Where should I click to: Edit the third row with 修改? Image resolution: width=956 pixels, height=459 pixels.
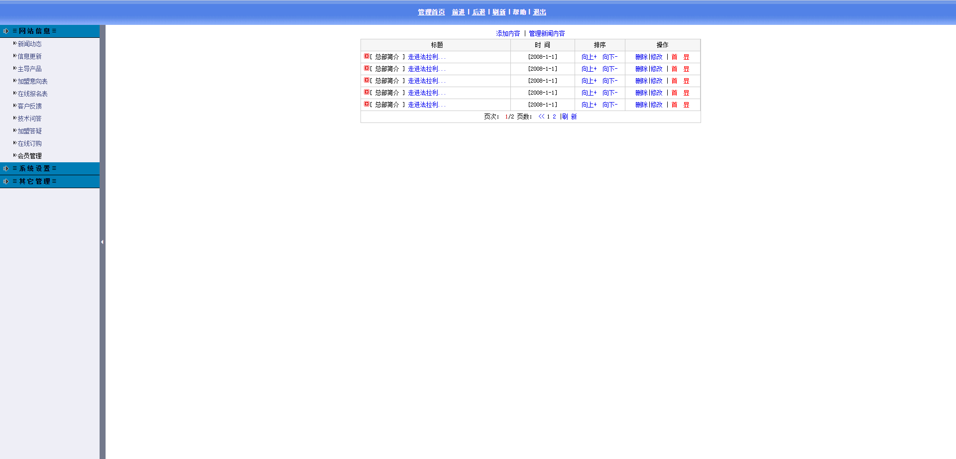click(x=657, y=81)
